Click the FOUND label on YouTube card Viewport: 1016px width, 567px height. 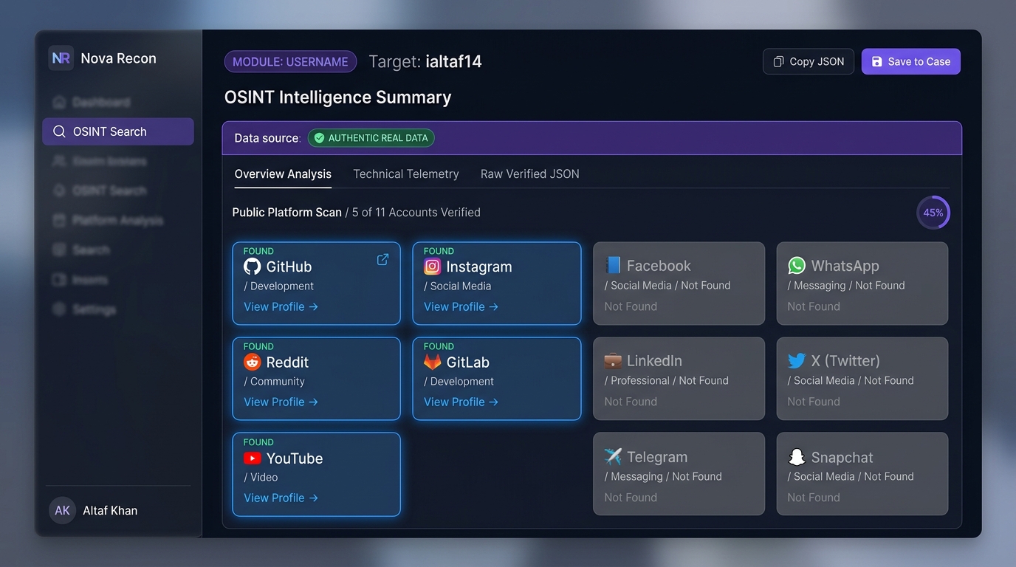258,442
